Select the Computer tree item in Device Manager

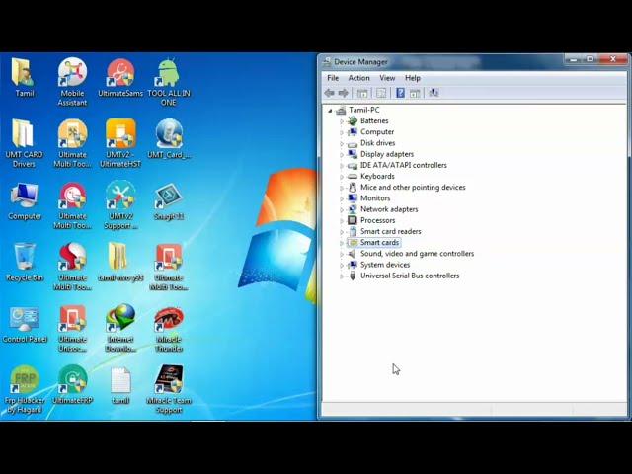coord(377,131)
